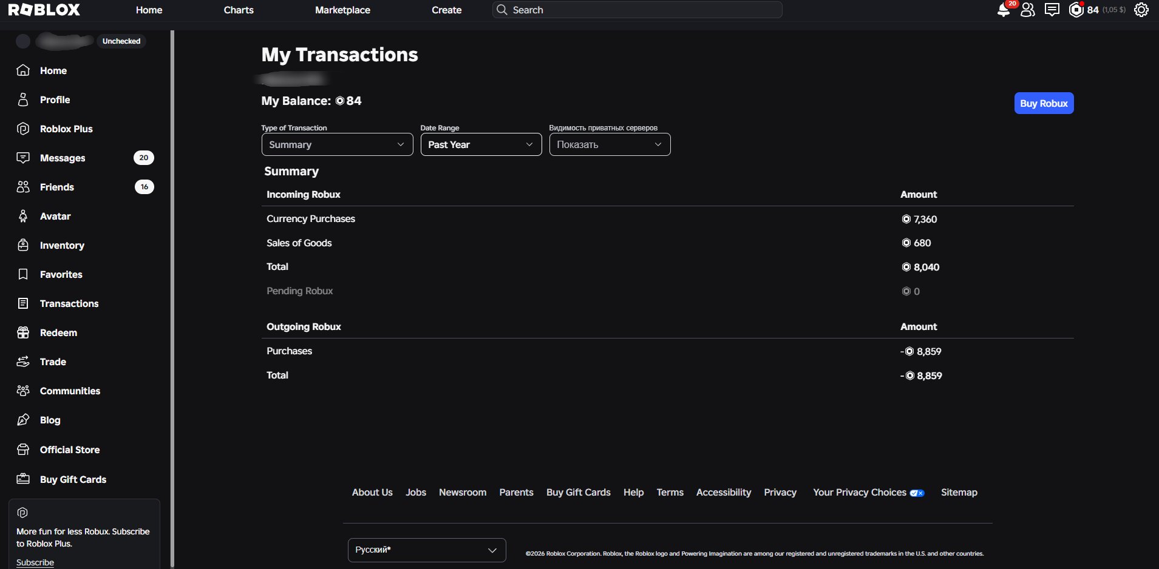Click the Profile person icon in sidebar
The width and height of the screenshot is (1159, 569).
(23, 99)
